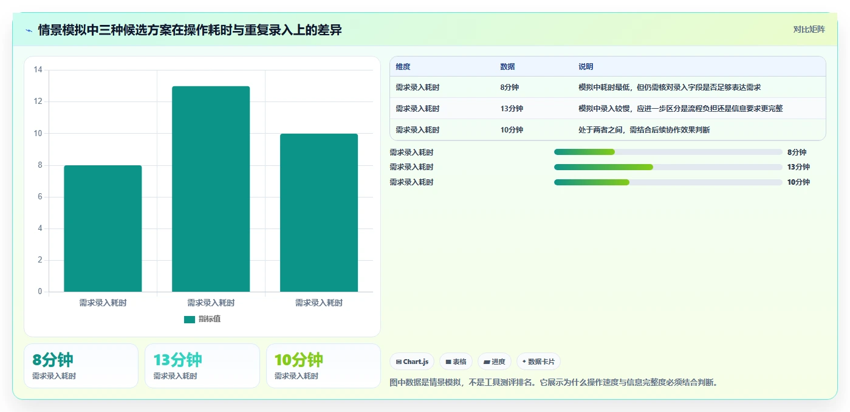
Task: Select the 进度 tag chip
Action: coord(495,362)
